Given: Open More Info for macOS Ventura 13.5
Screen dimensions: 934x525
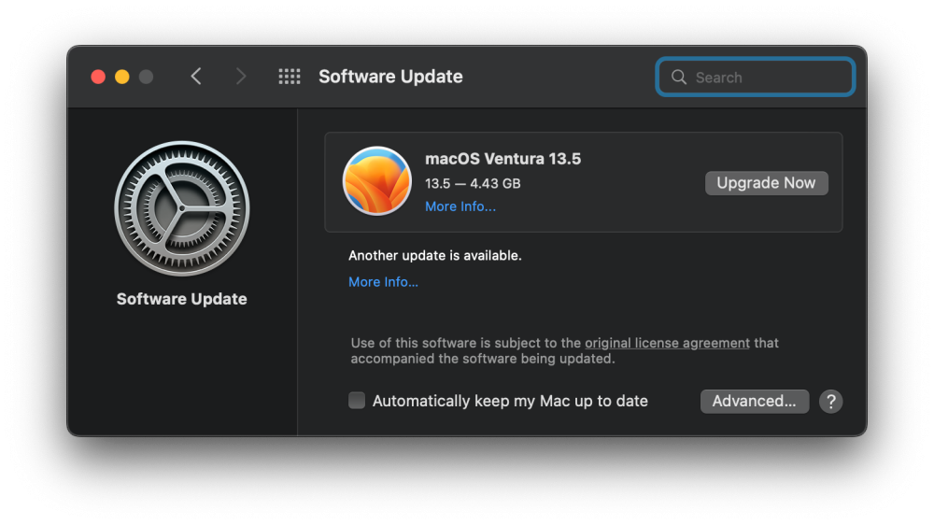Looking at the screenshot, I should coord(460,206).
